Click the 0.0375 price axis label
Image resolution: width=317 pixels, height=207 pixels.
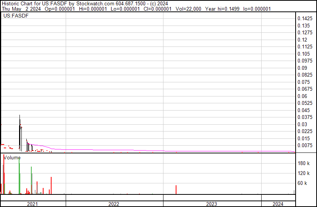(305, 117)
